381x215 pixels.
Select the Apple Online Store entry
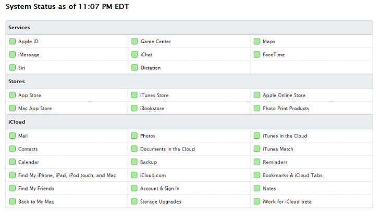tap(284, 96)
